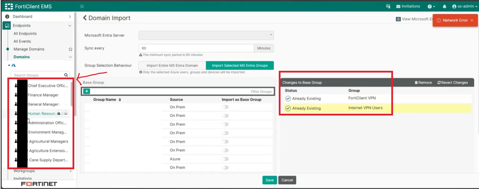Select FortiClient VPN group row

378,98
